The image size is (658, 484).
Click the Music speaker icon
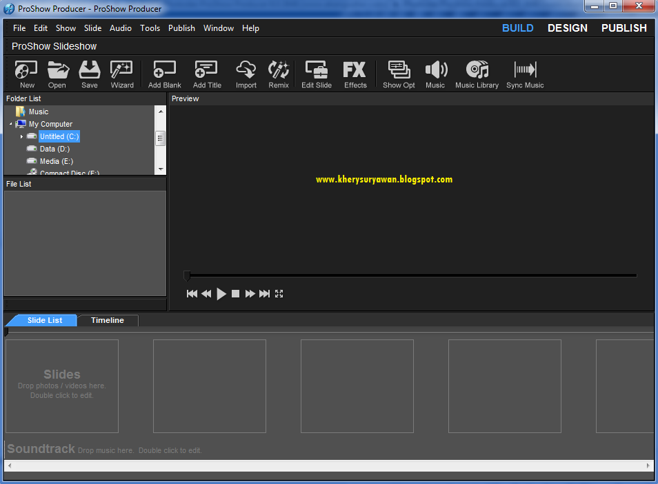(x=435, y=74)
